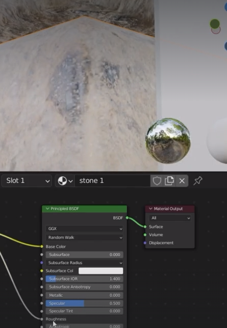This screenshot has width=227, height=328.
Task: Click the Surface input socket
Action: click(145, 226)
